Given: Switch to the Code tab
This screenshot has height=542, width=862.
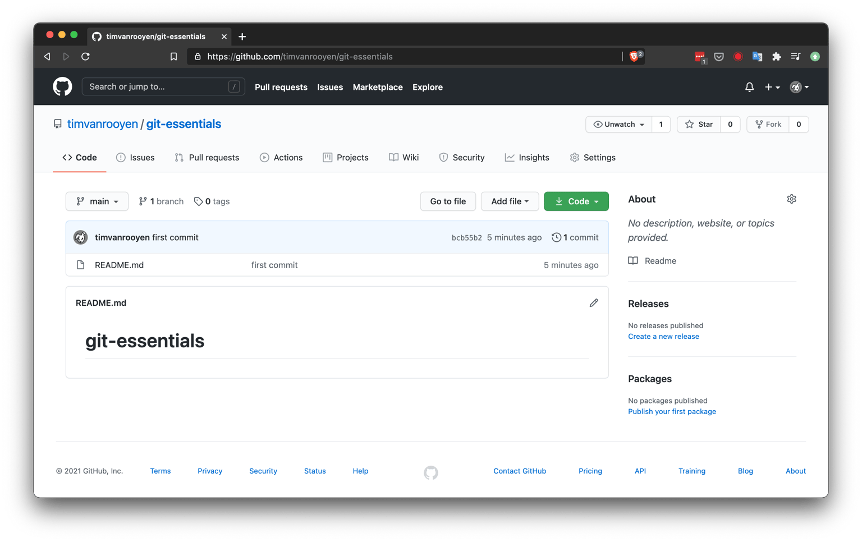Looking at the screenshot, I should (80, 158).
